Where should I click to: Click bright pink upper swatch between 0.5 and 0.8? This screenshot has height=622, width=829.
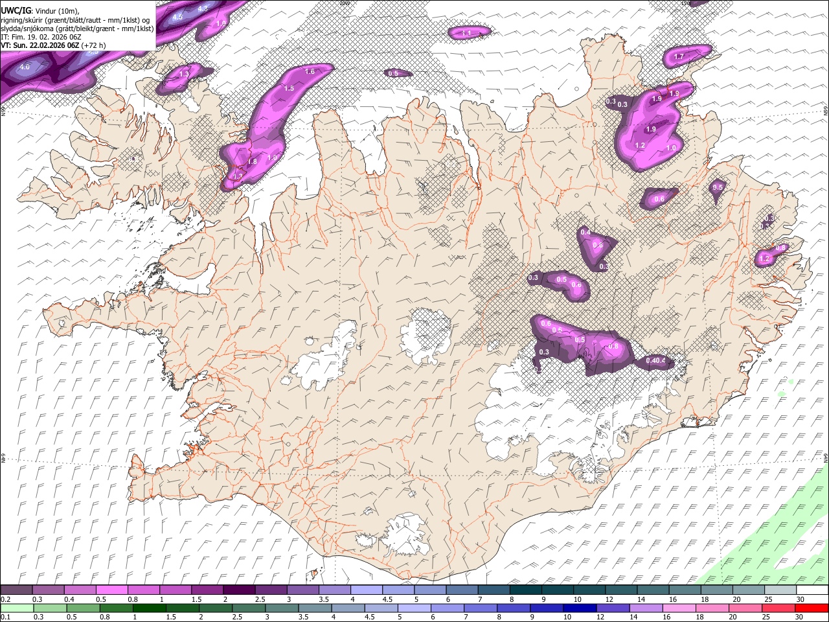point(111,590)
